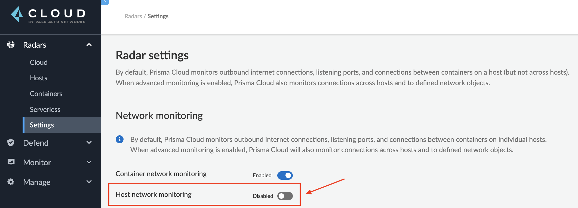The width and height of the screenshot is (578, 208).
Task: Click the Radars target icon
Action: point(11,44)
